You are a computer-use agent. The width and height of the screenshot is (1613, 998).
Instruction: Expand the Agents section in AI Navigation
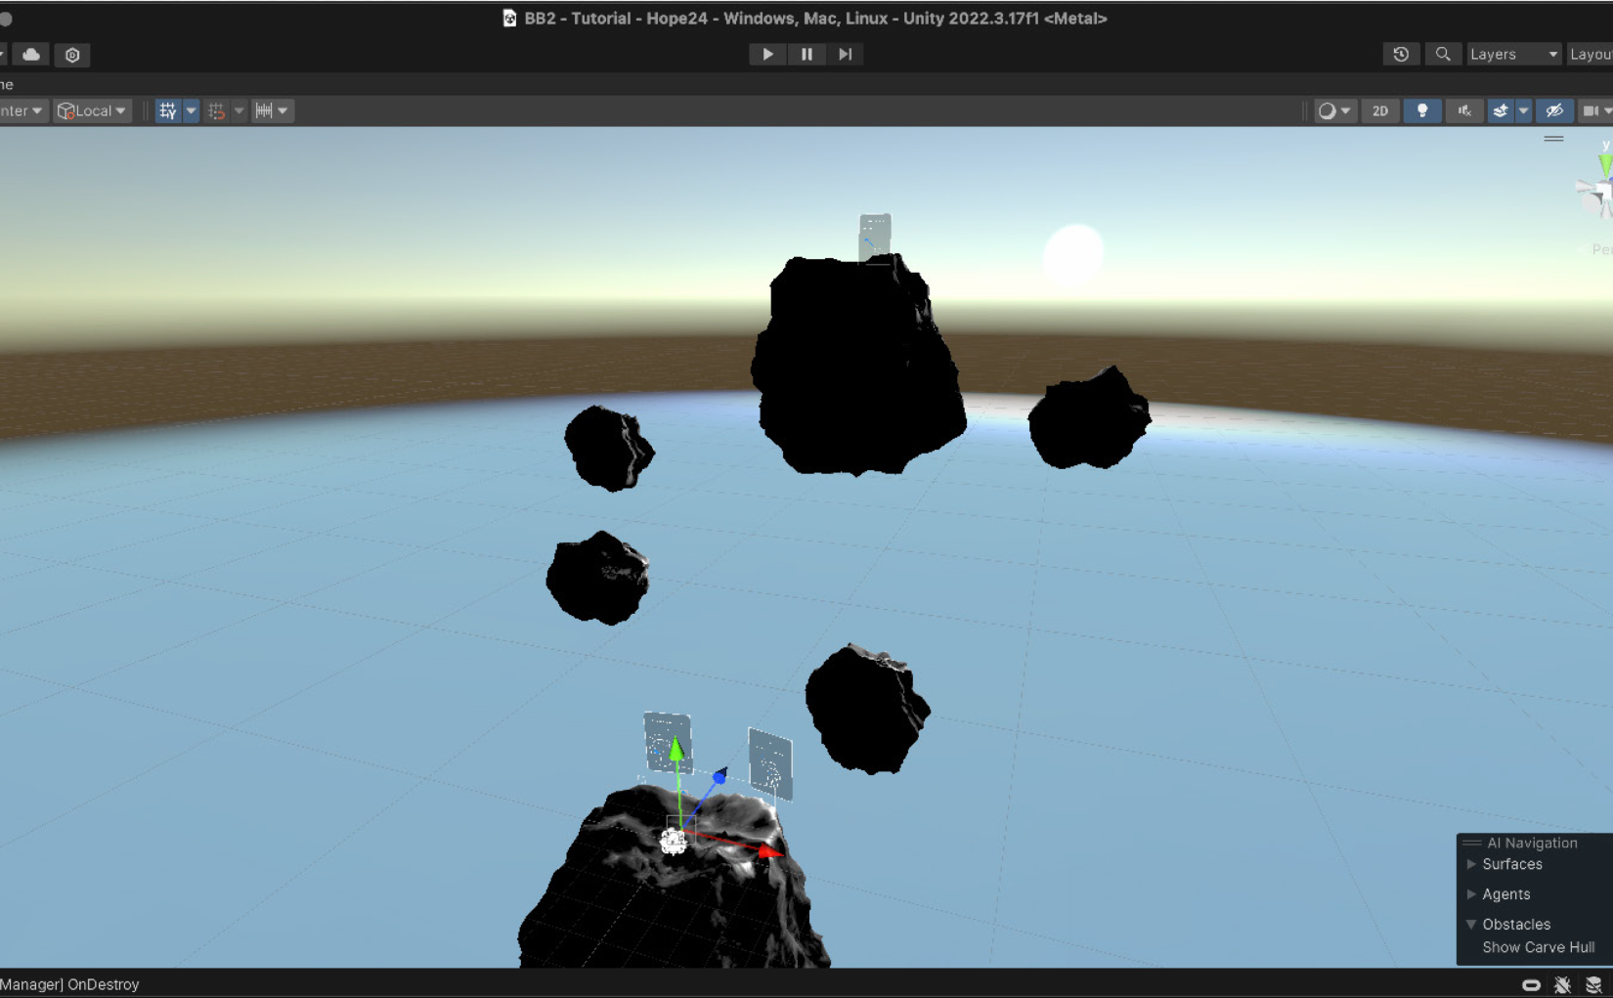click(1472, 894)
